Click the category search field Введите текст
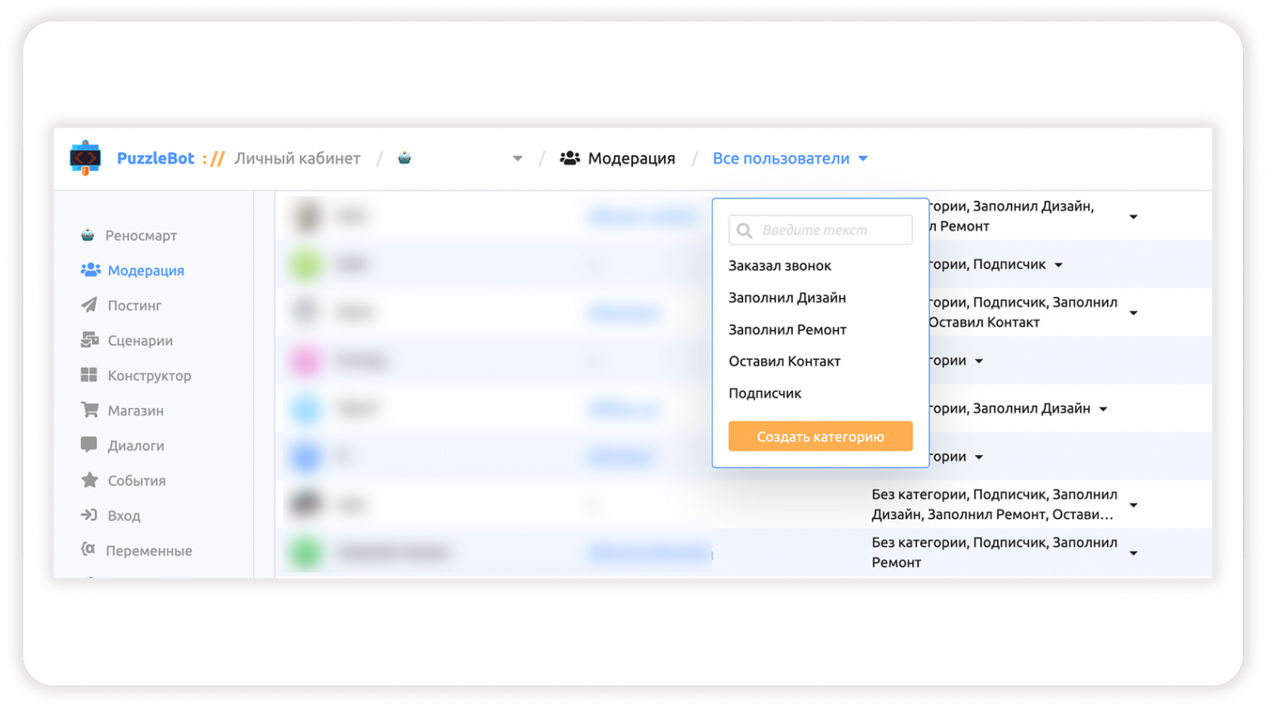This screenshot has width=1266, height=706. [821, 230]
